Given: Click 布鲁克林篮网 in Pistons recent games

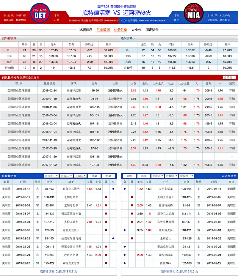Looking at the screenshot, I should 71,189.
